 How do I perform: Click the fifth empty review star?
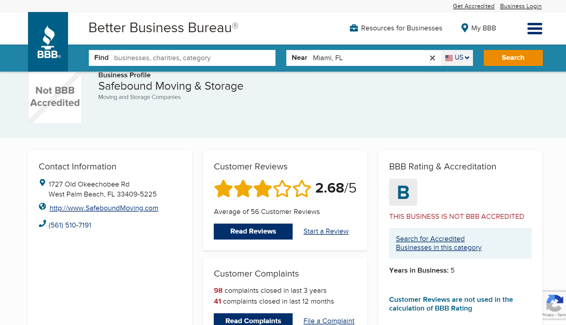[302, 189]
